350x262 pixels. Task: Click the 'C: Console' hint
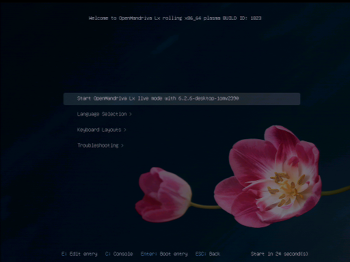click(119, 254)
